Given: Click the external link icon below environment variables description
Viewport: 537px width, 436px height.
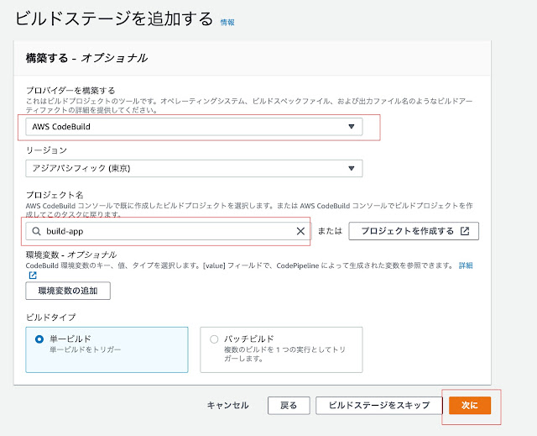Looking at the screenshot, I should [33, 276].
